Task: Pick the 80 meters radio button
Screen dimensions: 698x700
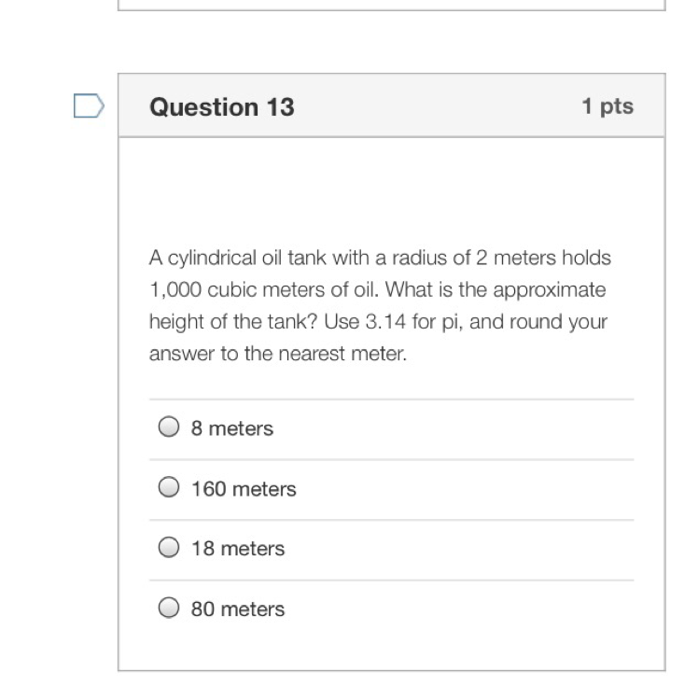Action: click(x=168, y=609)
